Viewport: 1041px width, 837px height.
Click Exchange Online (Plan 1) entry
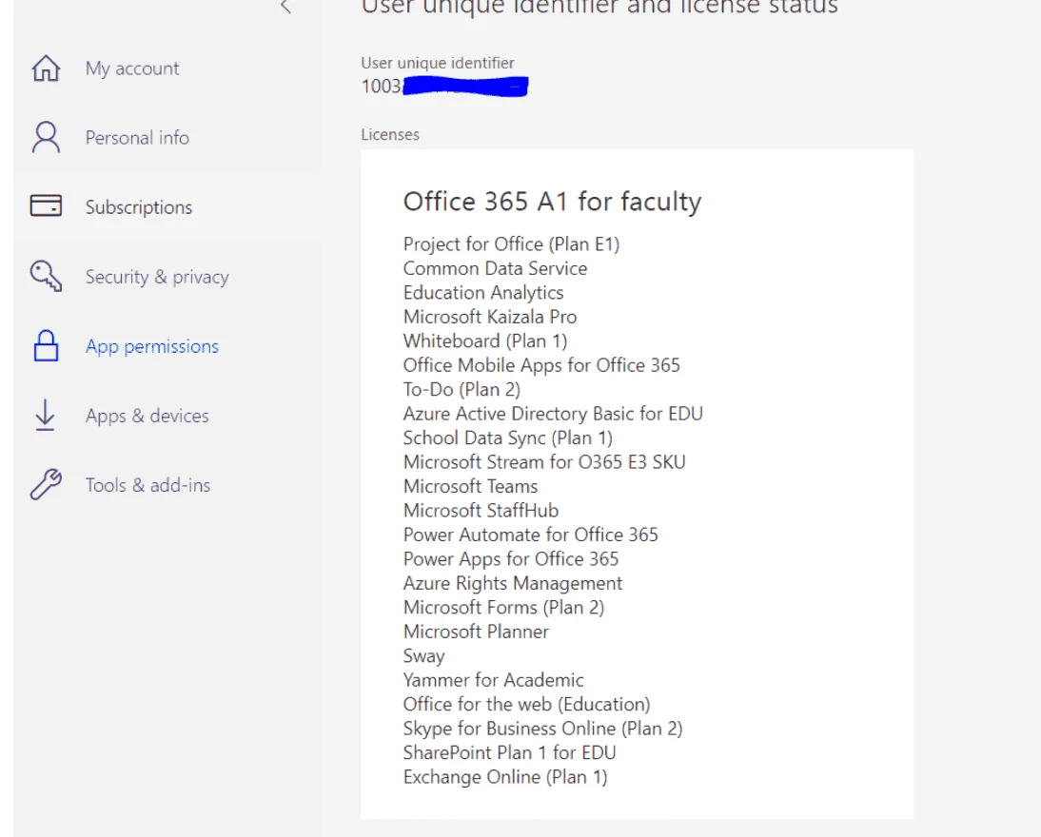(505, 777)
